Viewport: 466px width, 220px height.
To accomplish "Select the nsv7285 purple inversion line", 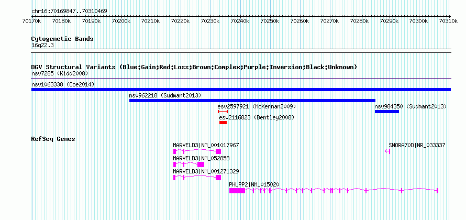I will (x=241, y=79).
